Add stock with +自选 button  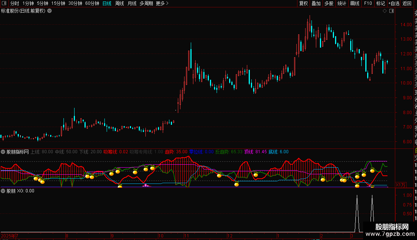394,3
